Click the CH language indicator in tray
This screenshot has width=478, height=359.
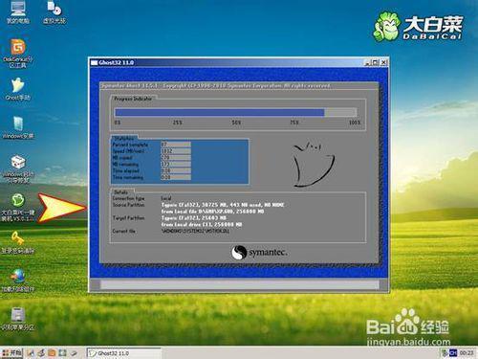[453, 353]
